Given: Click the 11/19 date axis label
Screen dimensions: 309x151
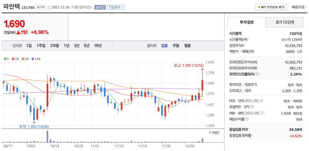Looking at the screenshot, I should pos(142,146).
